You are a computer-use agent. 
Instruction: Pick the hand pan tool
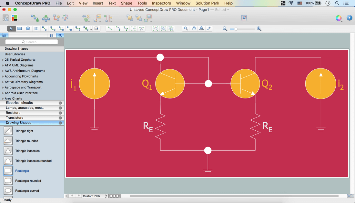coord(194,28)
